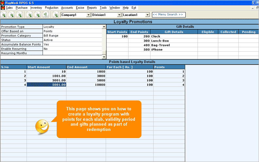Click the RayMedi logo beside the Sales menu
Image resolution: width=259 pixels, height=162 pixels.
coord(3,8)
